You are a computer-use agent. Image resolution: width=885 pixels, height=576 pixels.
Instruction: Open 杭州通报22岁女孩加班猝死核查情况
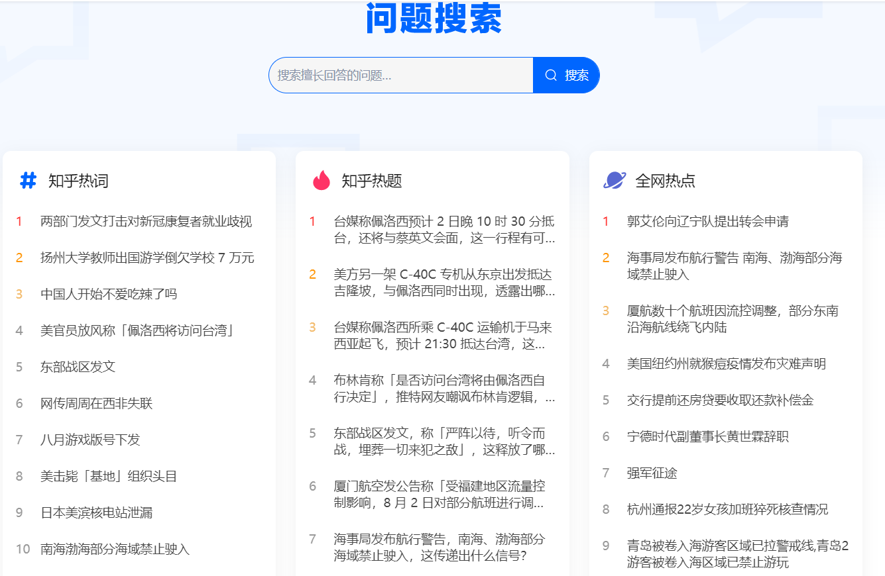coord(728,510)
